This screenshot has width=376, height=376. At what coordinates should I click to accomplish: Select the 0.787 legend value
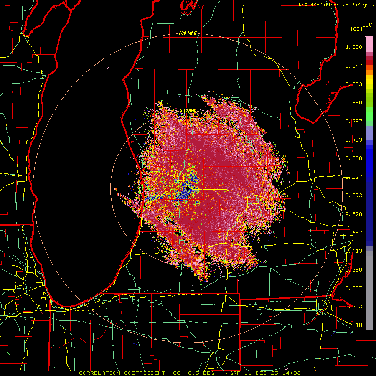click(x=354, y=121)
